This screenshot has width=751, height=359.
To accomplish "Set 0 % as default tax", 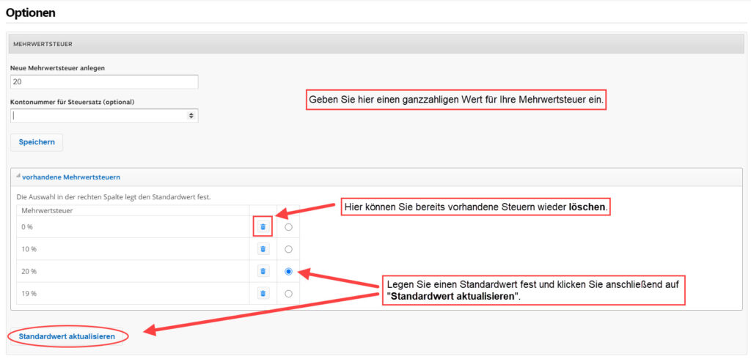I will click(288, 227).
